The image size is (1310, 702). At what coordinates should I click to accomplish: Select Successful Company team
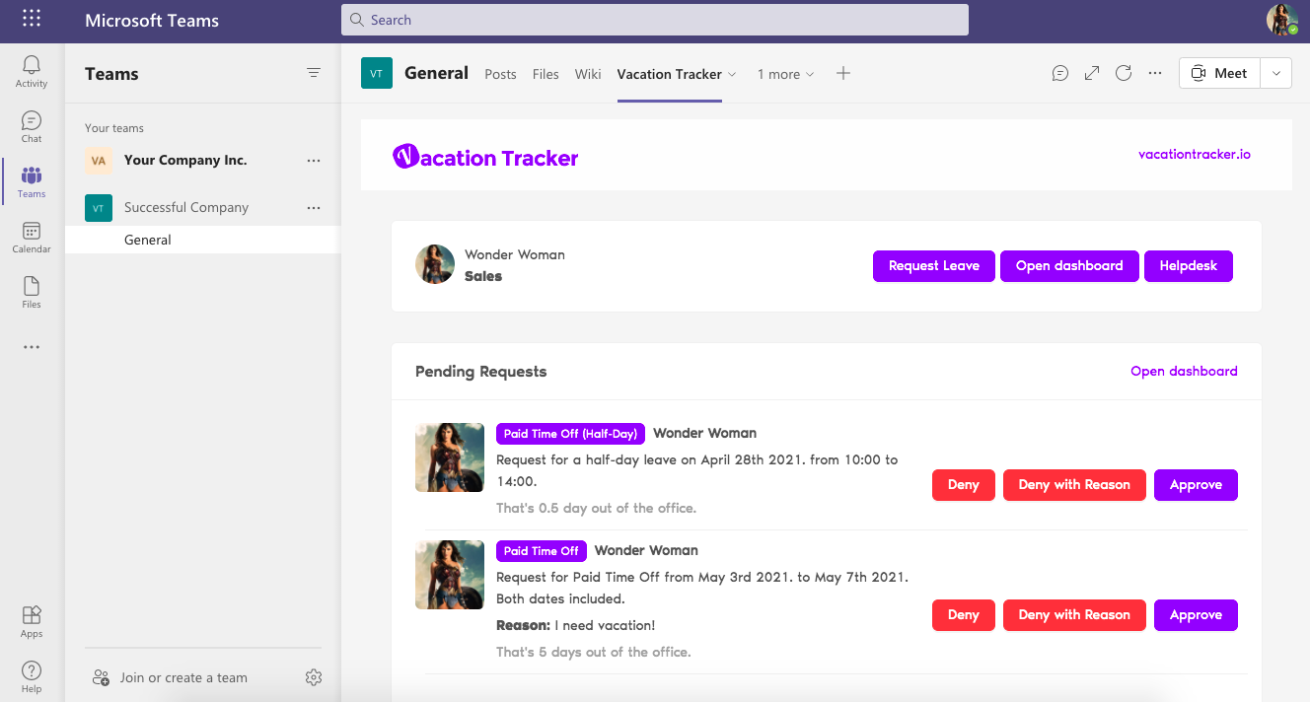186,207
